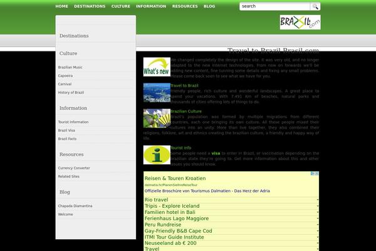This screenshot has height=251, width=376.
Task: Click the Gay-Friendly B&B Cape Cod ad link
Action: pyautogui.click(x=178, y=231)
